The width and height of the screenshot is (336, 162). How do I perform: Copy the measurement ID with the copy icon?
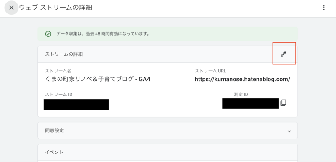click(283, 103)
